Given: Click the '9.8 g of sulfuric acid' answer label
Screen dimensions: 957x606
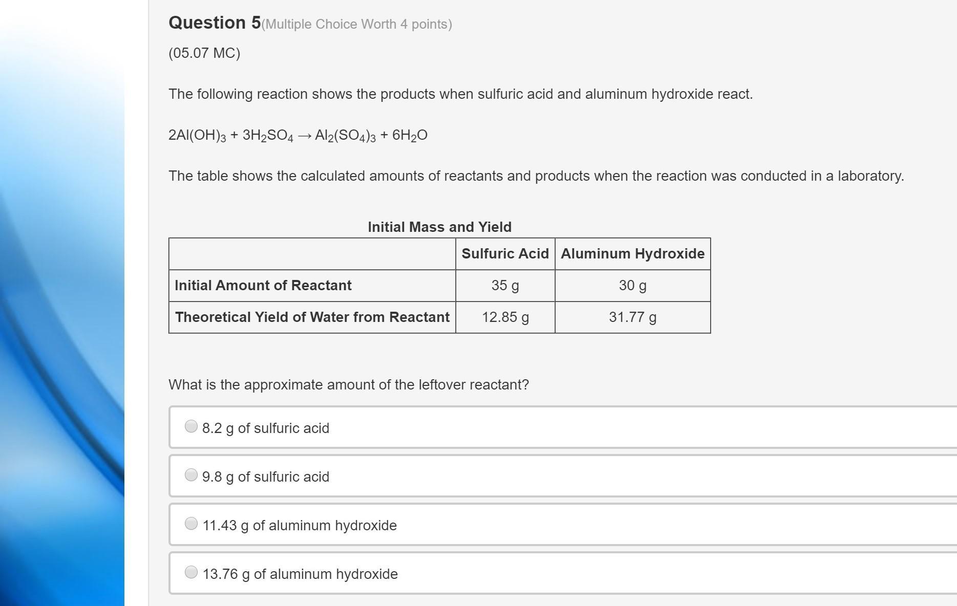Looking at the screenshot, I should 266,477.
